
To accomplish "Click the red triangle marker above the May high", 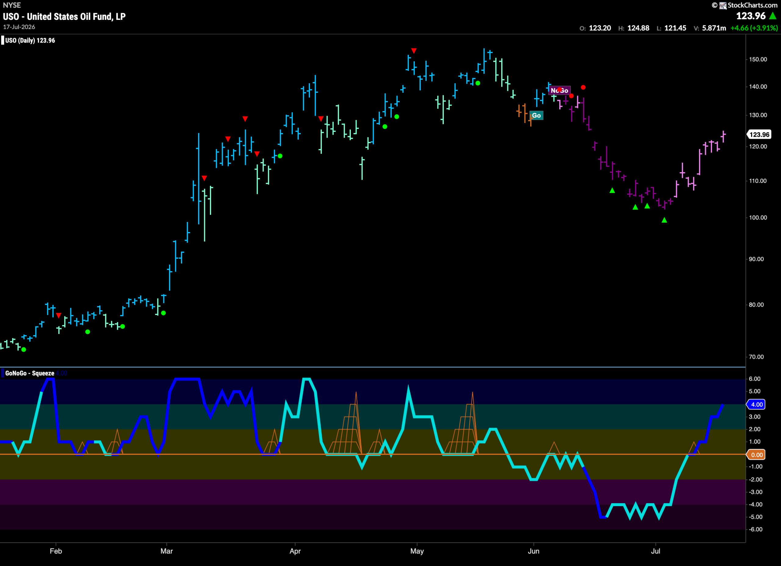I will point(414,51).
